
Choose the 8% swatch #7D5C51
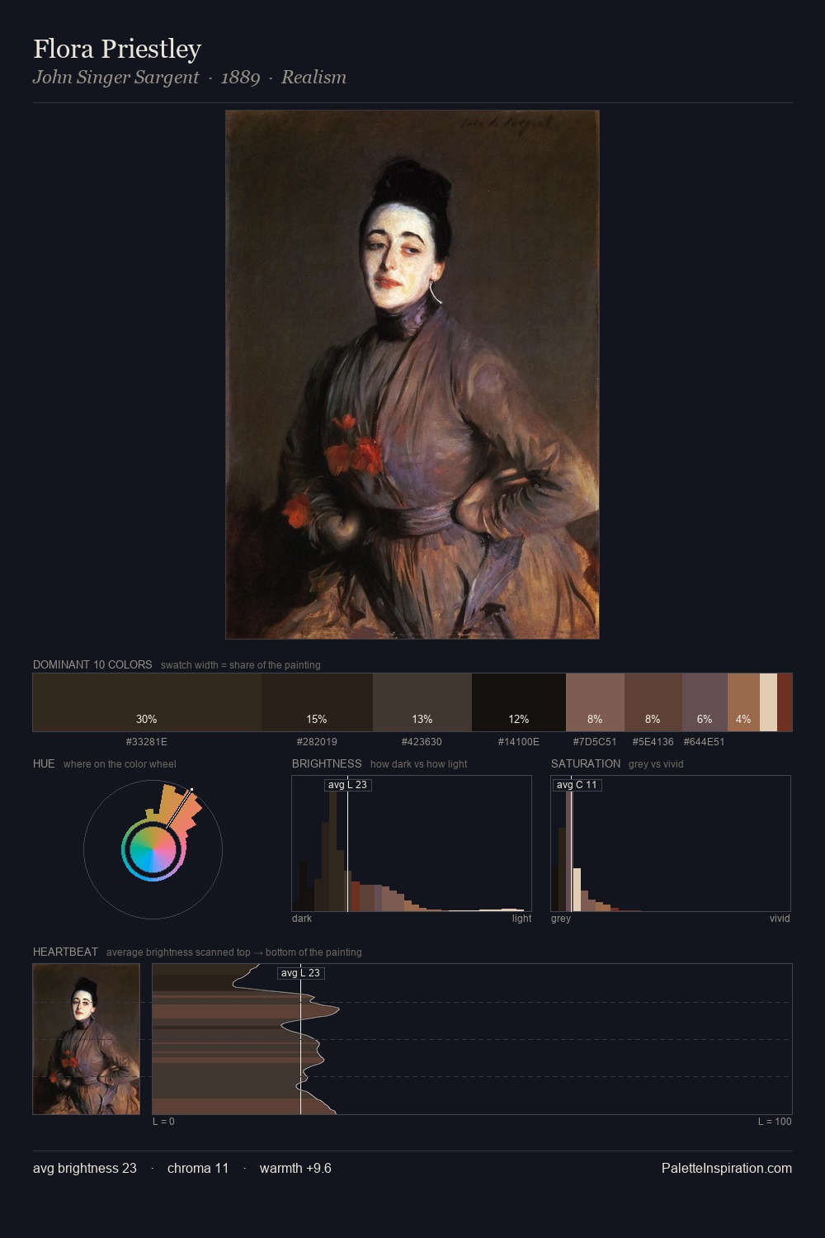[x=595, y=702]
